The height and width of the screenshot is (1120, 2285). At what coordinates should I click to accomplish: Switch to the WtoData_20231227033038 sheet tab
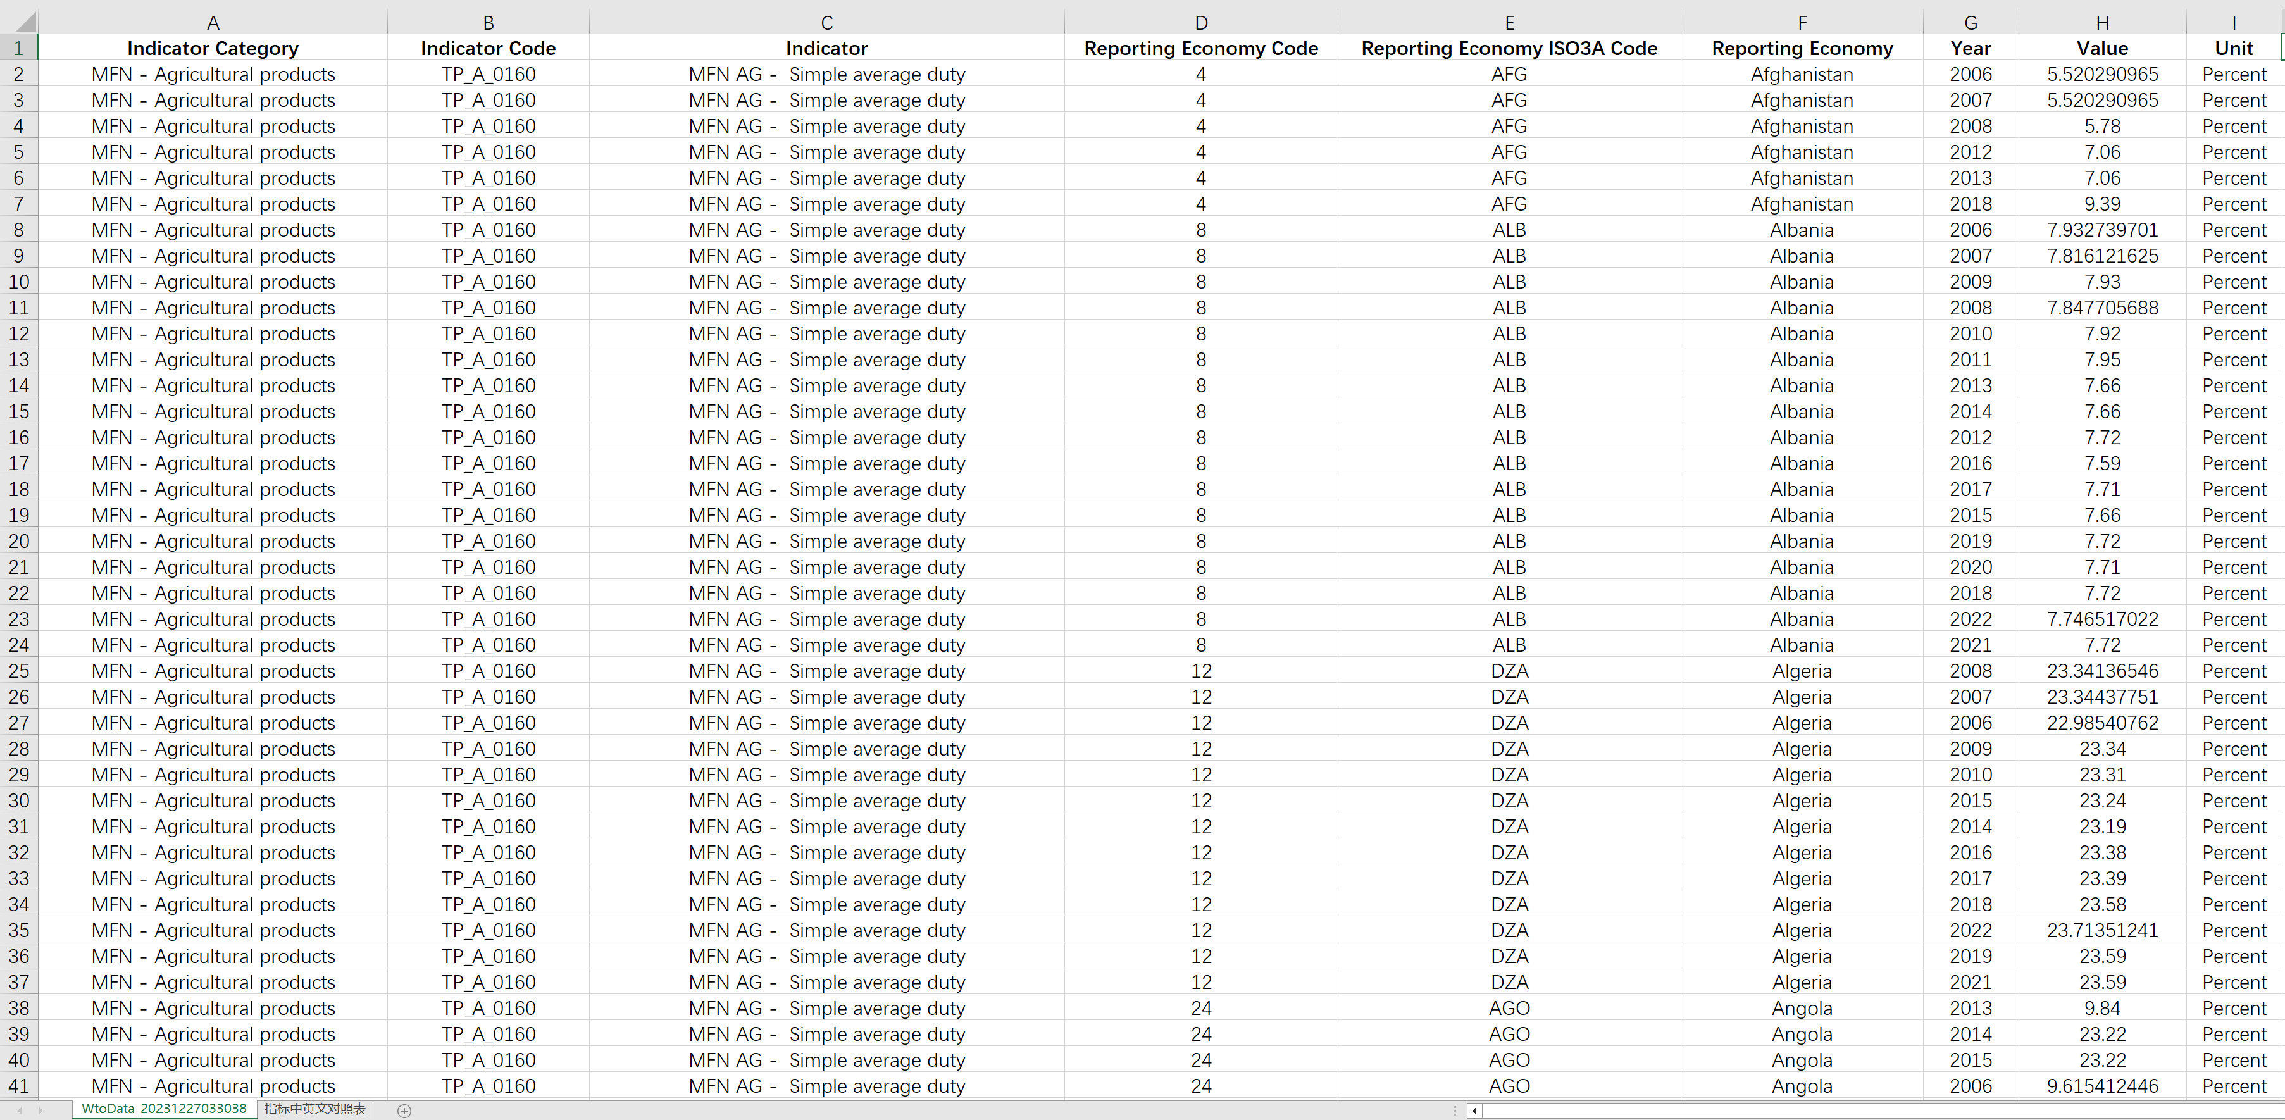tap(164, 1109)
